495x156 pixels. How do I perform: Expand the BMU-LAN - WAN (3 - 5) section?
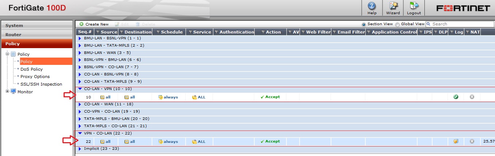pyautogui.click(x=80, y=53)
